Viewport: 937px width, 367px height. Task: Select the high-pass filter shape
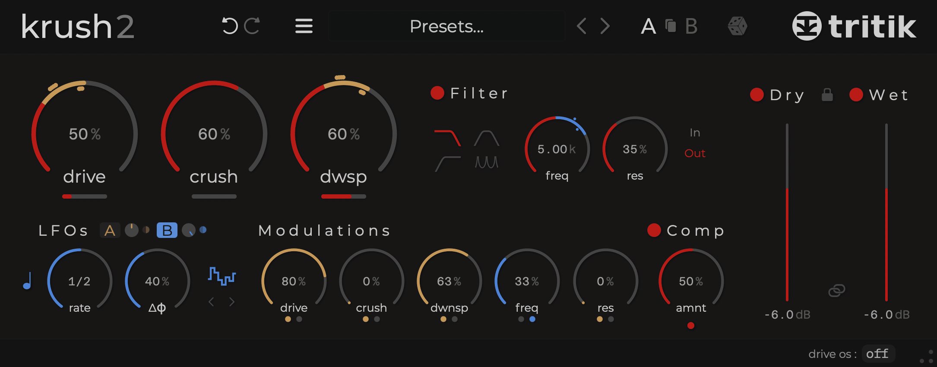[447, 164]
